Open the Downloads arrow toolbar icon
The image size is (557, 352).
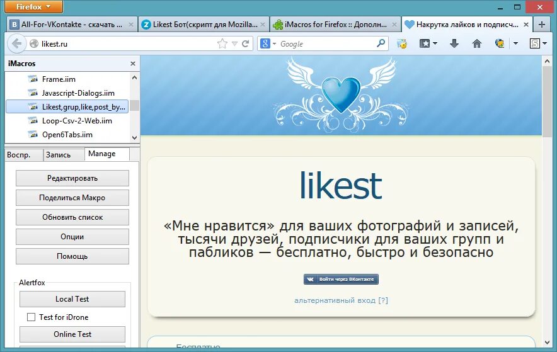pos(454,43)
